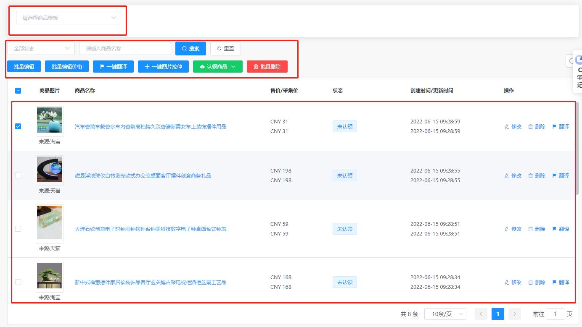
Task: Open the 10条/页 page size dropdown
Action: tap(445, 314)
